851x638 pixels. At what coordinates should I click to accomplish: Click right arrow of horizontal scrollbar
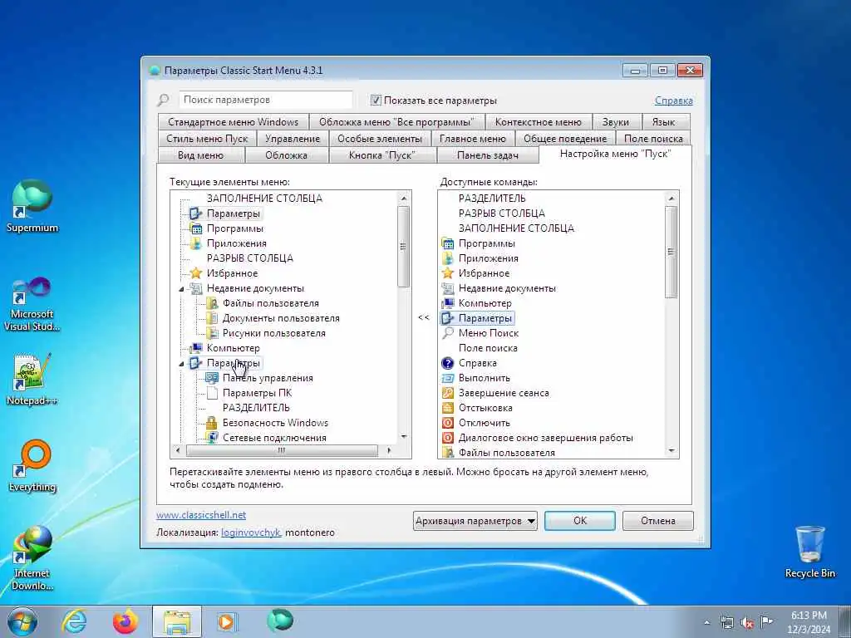389,450
